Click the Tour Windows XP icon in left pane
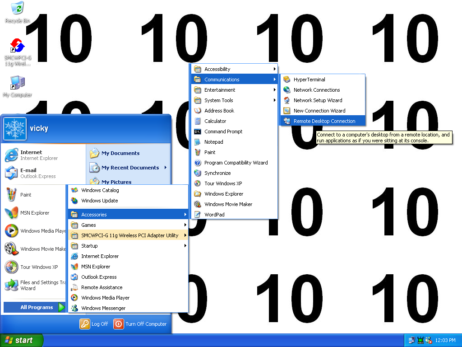The width and height of the screenshot is (462, 347). (11, 267)
